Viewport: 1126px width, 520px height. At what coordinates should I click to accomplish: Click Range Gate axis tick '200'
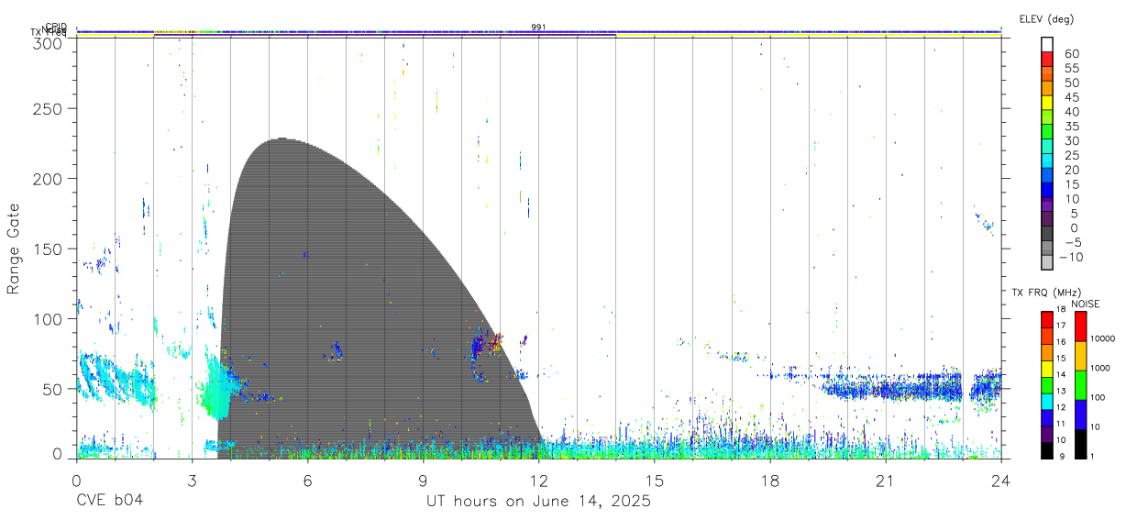(47, 178)
